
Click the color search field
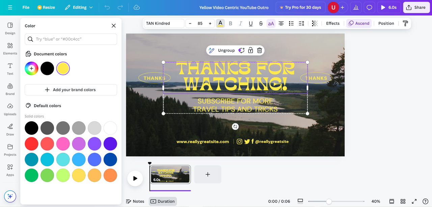tap(71, 39)
